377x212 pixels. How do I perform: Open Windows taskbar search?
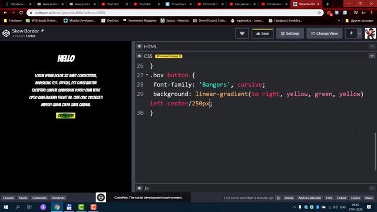tap(18, 207)
